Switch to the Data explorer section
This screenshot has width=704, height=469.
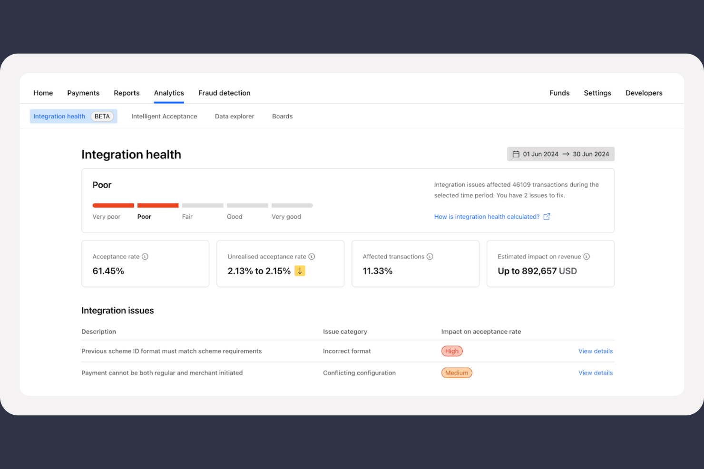coord(234,116)
